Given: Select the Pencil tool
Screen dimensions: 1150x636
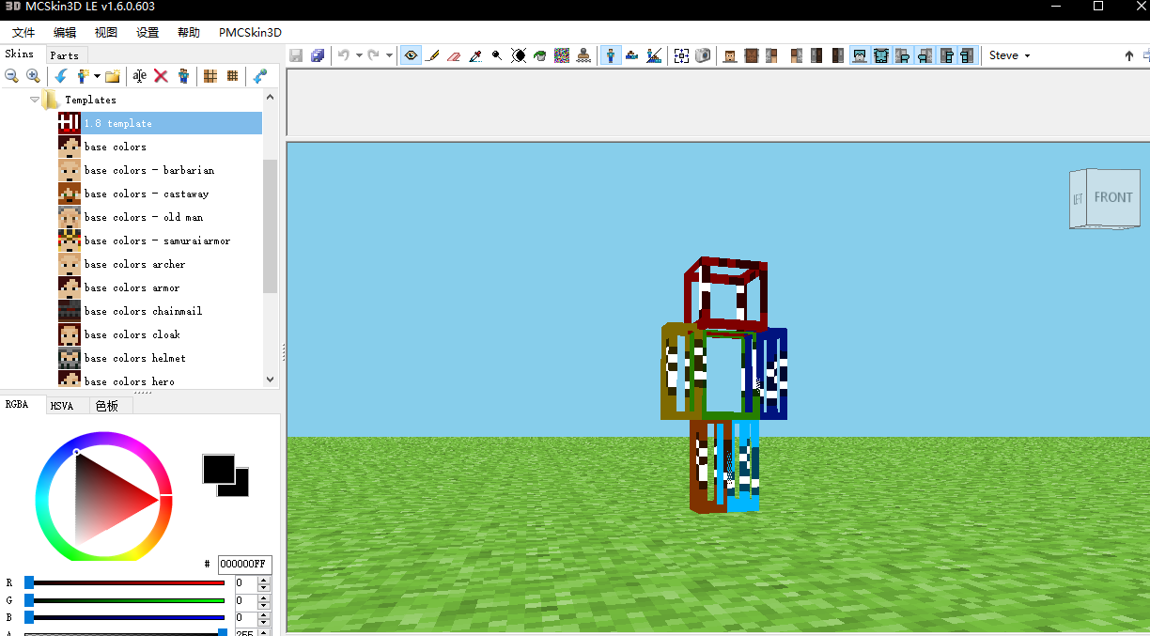Looking at the screenshot, I should point(432,55).
